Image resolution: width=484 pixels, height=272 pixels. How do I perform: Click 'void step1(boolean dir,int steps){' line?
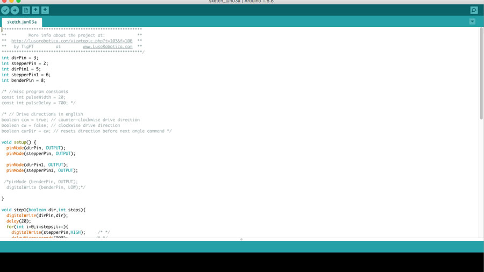tap(44, 210)
